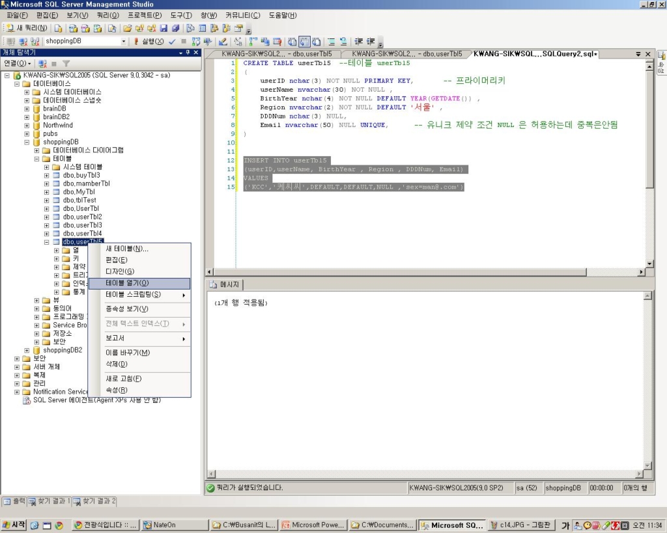This screenshot has height=533, width=667.
Task: Choose 디자인(G) in the context menu
Action: 139,271
